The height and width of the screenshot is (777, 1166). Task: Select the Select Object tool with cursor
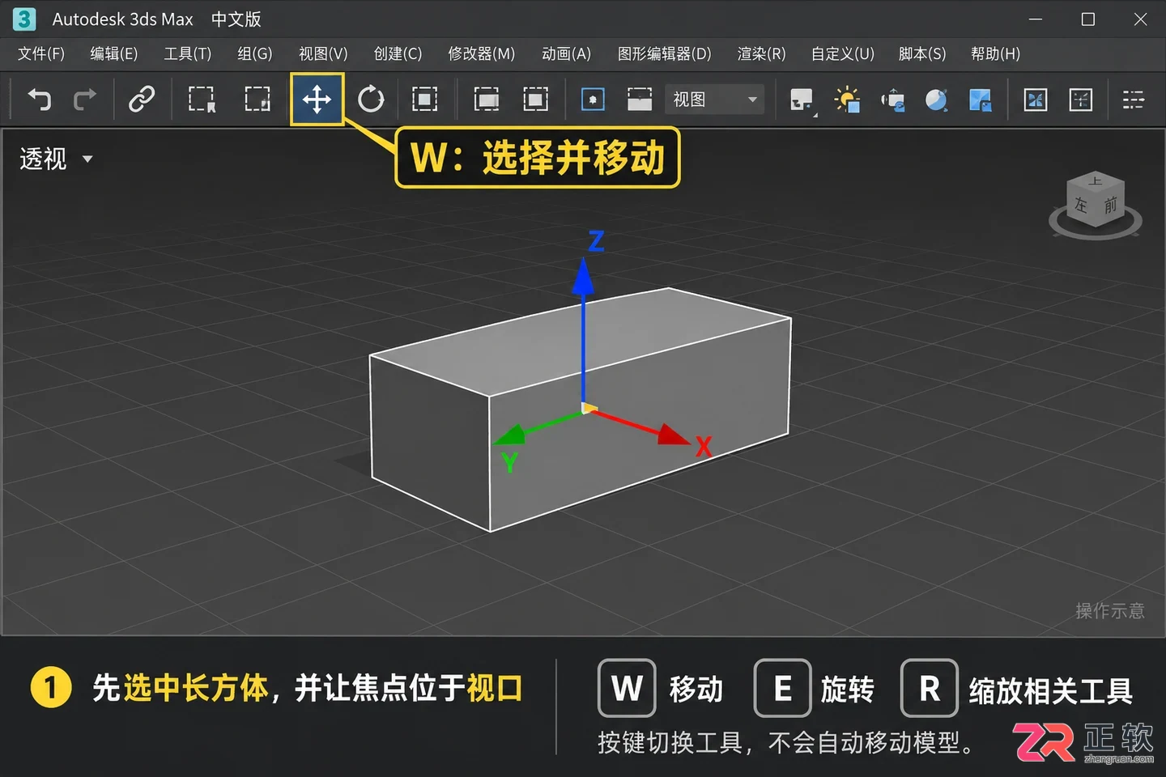tap(202, 100)
